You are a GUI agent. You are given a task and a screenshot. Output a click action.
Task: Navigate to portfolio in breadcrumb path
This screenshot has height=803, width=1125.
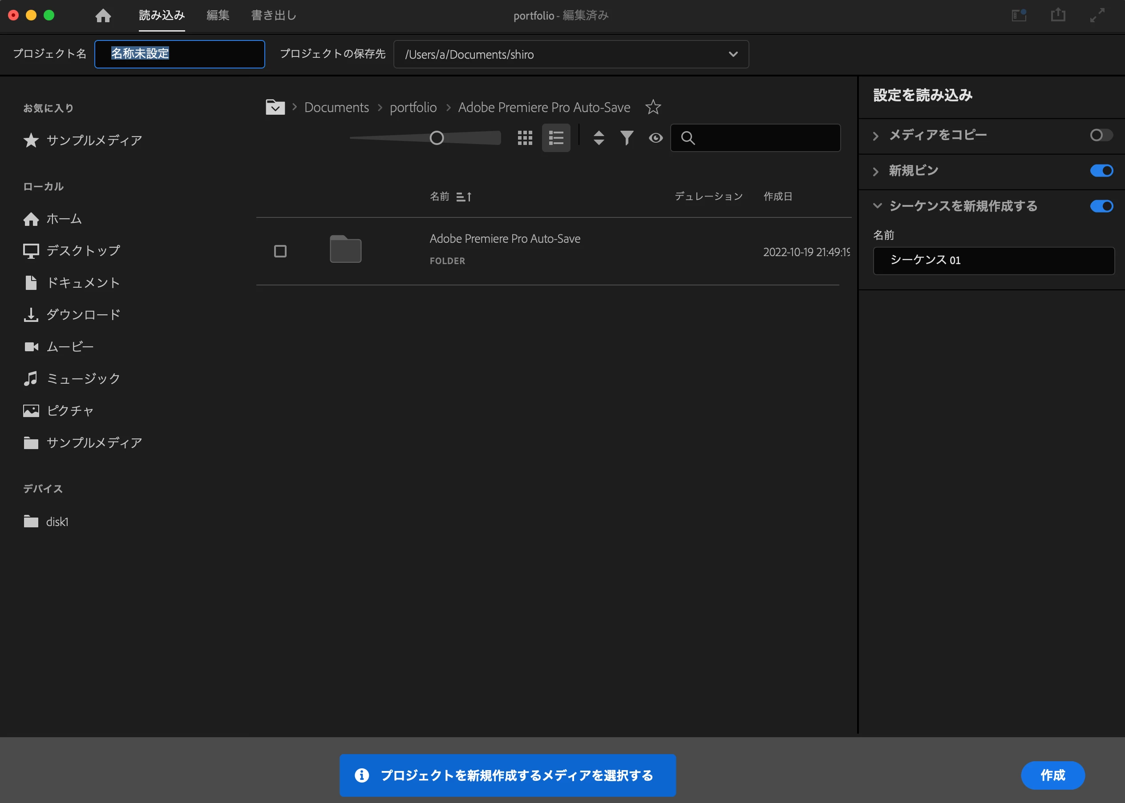tap(413, 107)
